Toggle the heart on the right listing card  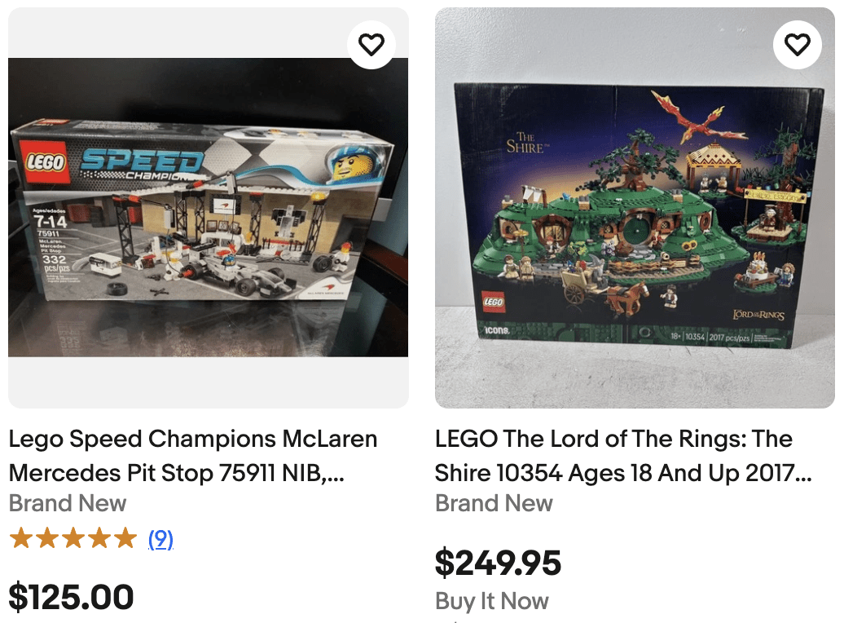coord(797,45)
